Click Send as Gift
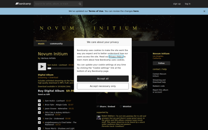 [x=44, y=94]
